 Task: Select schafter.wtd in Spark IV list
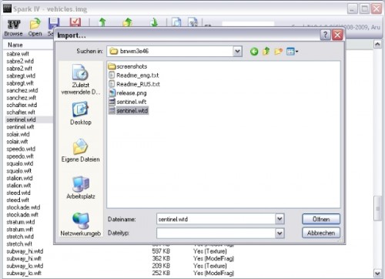coord(22,105)
